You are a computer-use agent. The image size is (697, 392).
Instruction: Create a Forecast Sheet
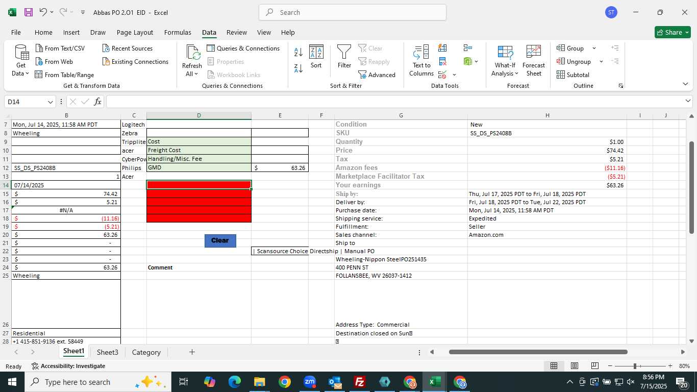(x=534, y=60)
